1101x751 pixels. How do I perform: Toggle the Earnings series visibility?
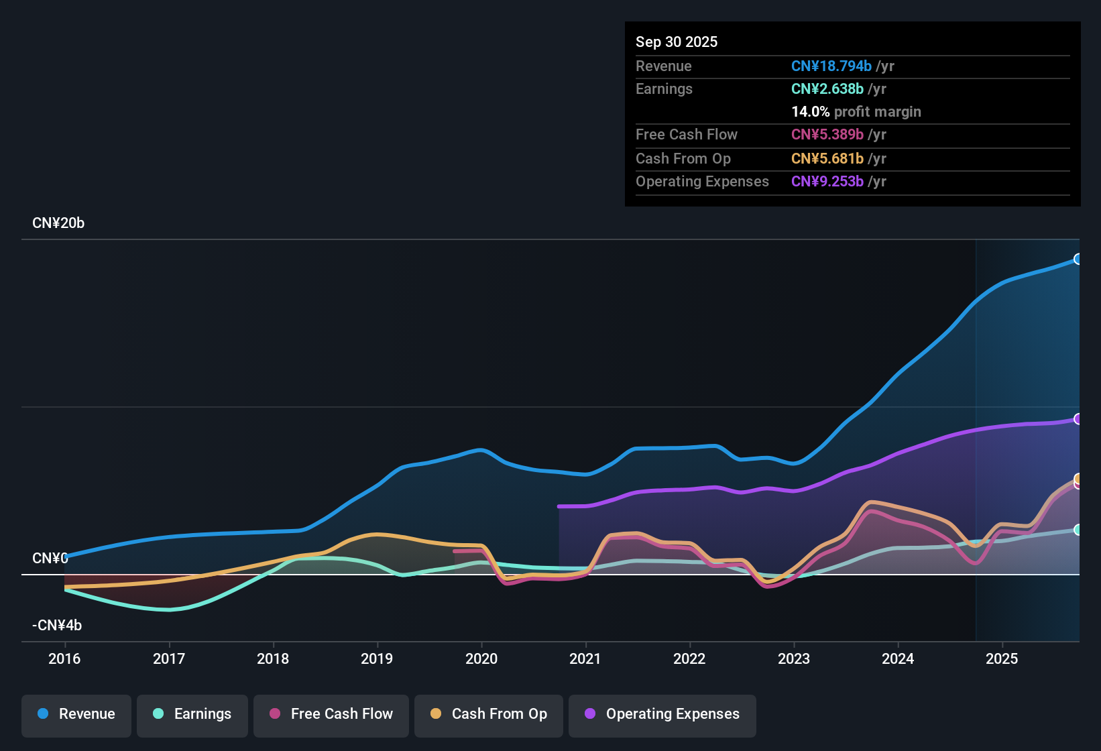(x=192, y=714)
